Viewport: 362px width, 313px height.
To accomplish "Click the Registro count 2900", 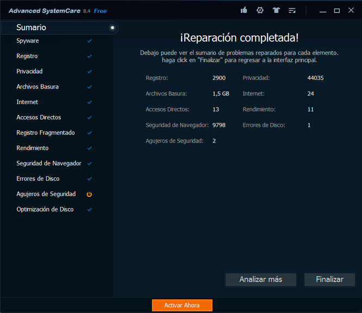I will click(219, 78).
